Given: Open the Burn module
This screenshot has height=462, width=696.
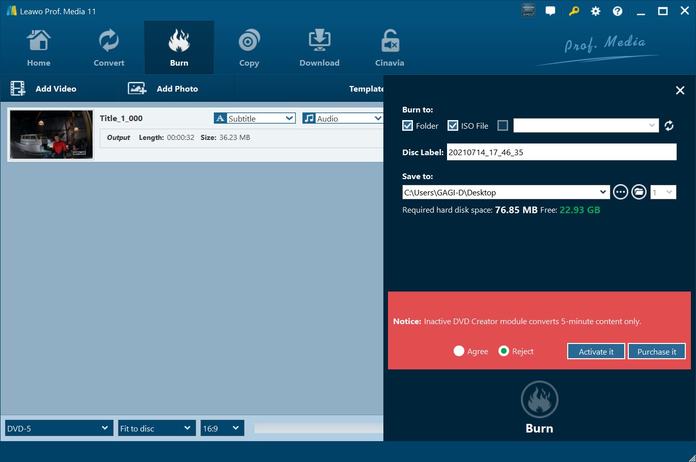Looking at the screenshot, I should pos(179,47).
